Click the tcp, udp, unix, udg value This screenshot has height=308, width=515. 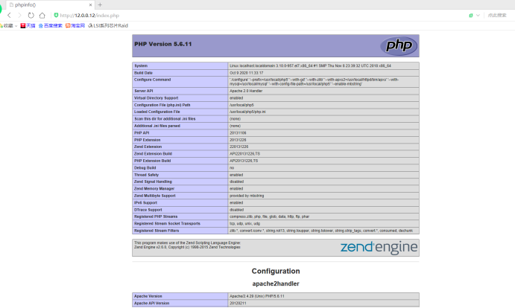point(244,223)
